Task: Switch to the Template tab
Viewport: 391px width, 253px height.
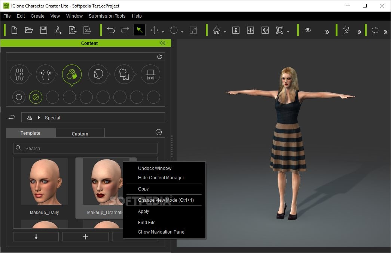Action: pyautogui.click(x=31, y=133)
